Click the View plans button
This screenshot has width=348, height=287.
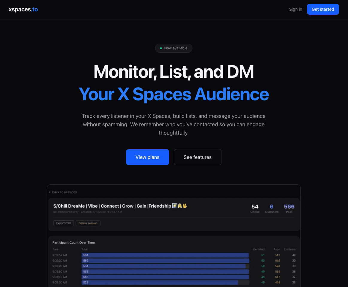point(147,157)
